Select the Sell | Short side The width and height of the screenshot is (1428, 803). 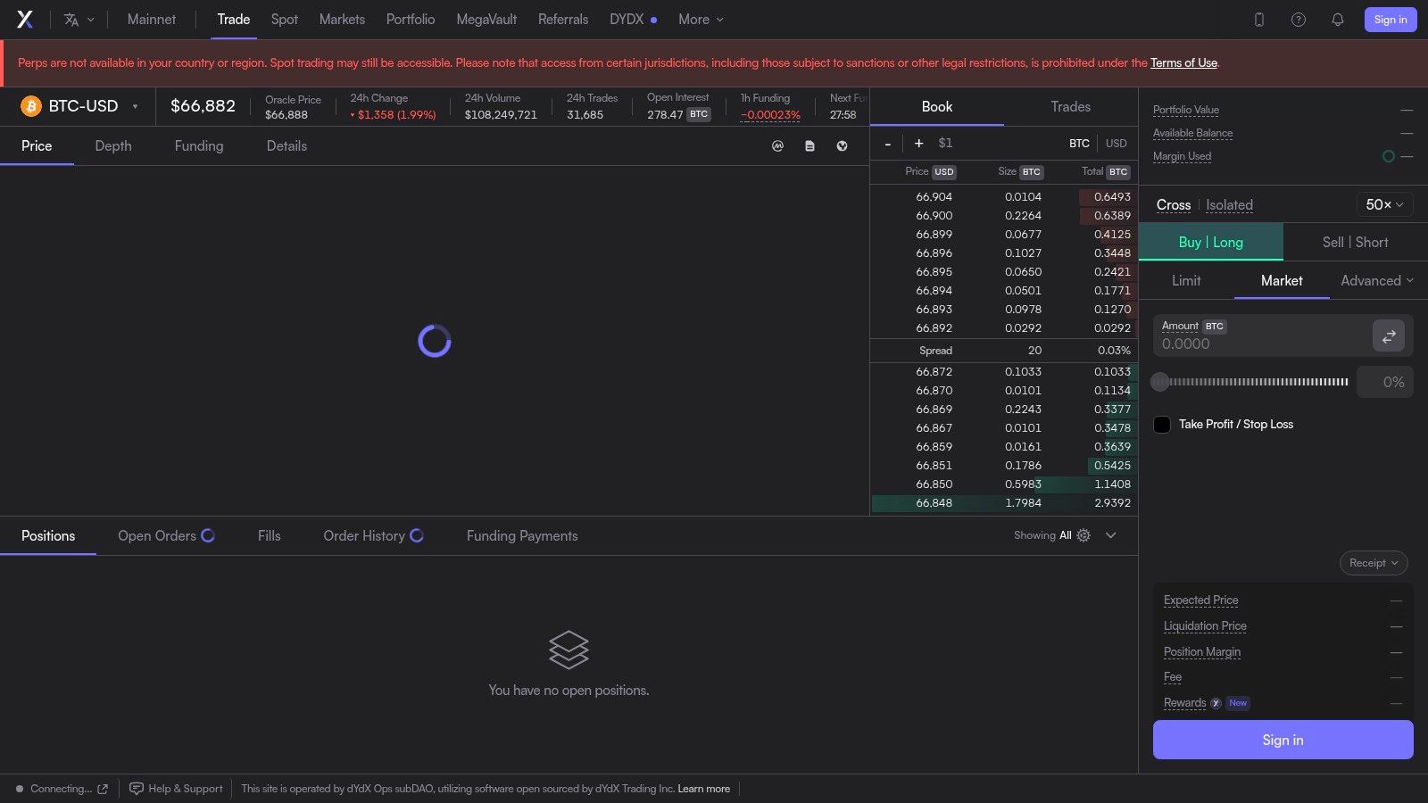click(x=1355, y=242)
